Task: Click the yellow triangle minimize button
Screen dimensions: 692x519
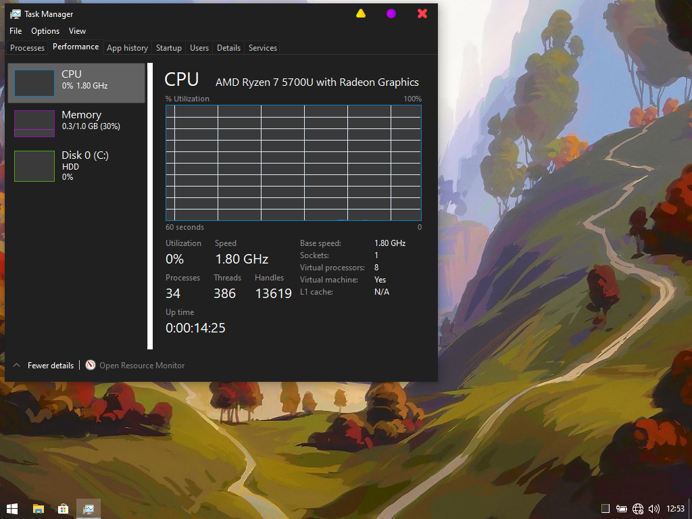Action: coord(361,14)
